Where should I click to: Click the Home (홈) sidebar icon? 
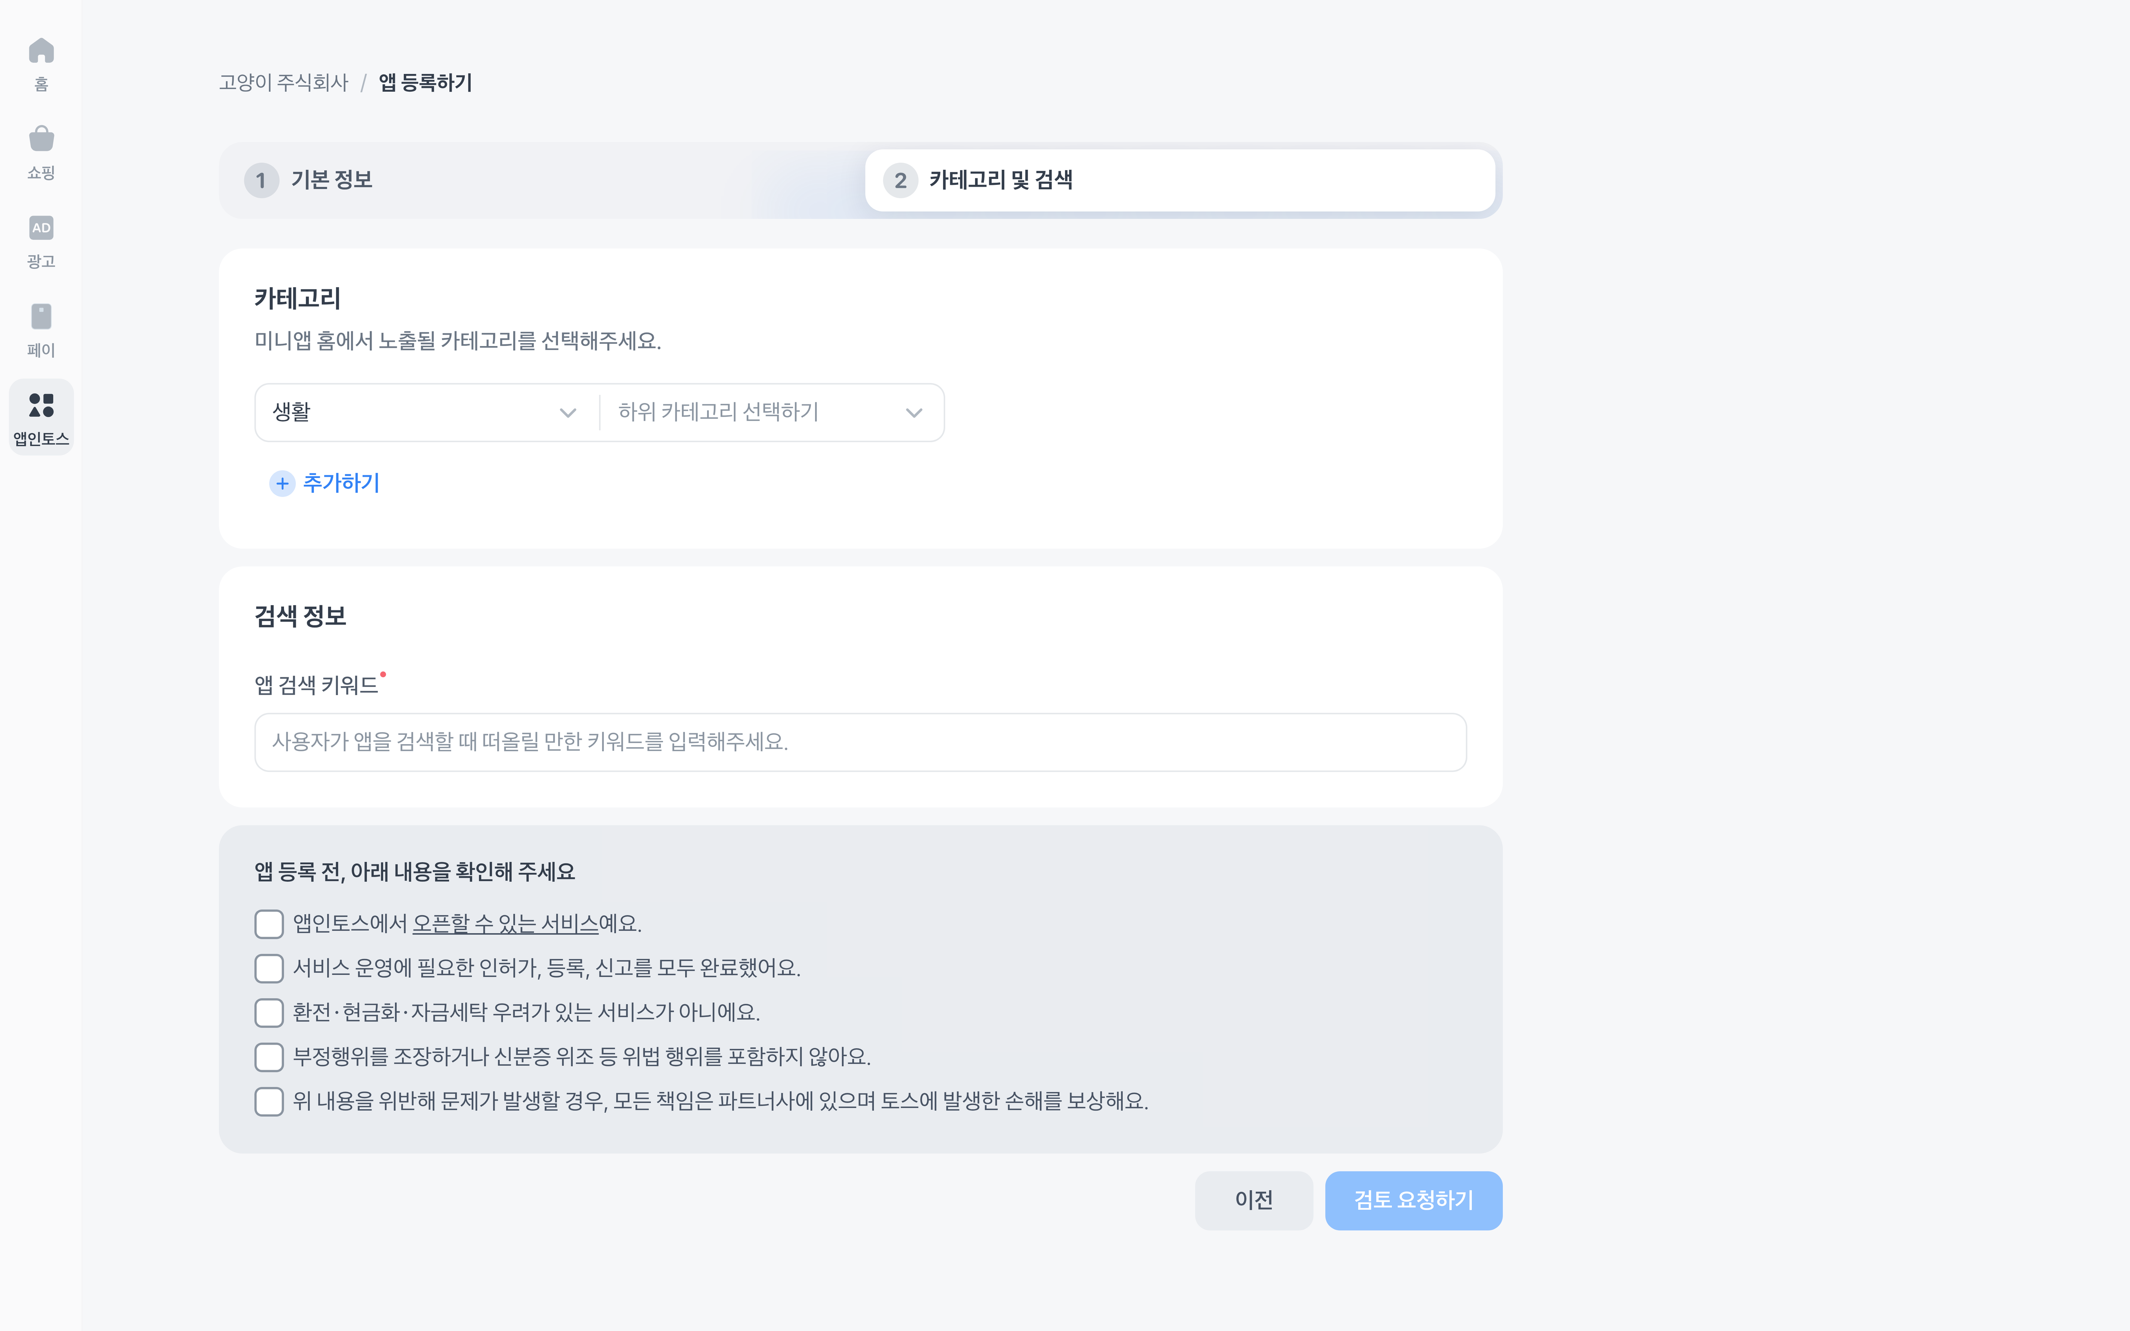[41, 51]
